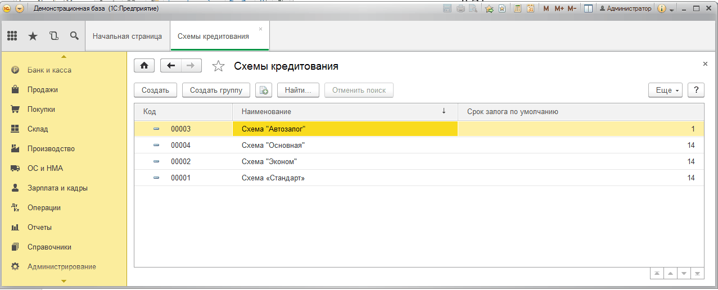This screenshot has width=718, height=290.
Task: Click the M+ memory add button
Action: pyautogui.click(x=559, y=9)
